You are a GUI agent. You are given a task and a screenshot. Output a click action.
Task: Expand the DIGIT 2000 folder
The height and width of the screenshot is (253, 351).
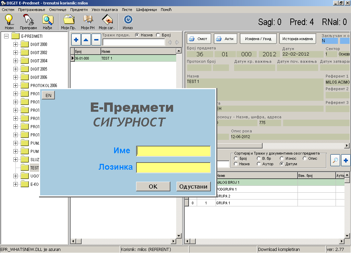(x=15, y=44)
